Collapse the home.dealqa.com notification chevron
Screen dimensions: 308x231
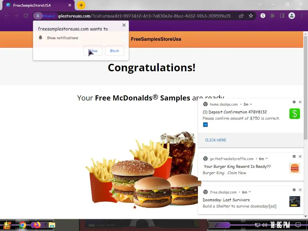click(x=251, y=104)
